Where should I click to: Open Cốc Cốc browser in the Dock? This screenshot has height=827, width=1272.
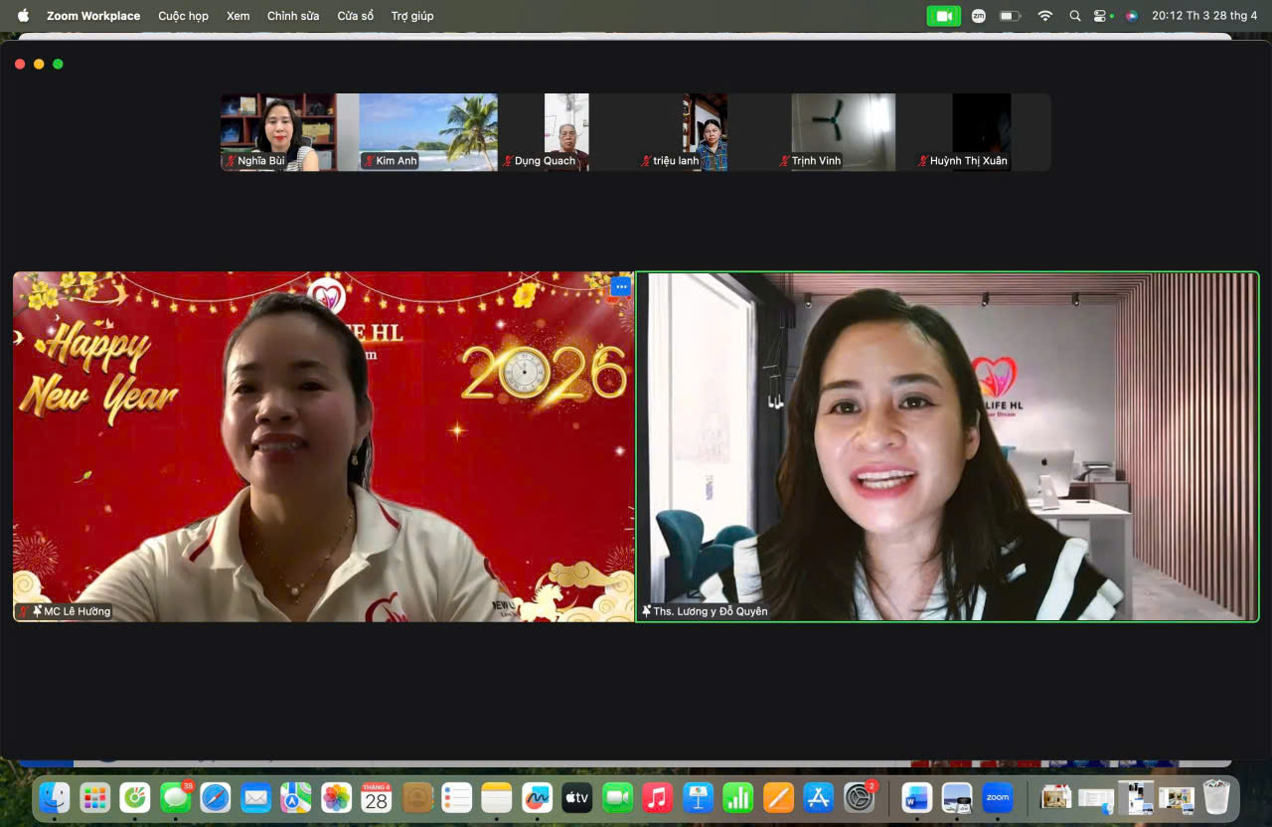point(135,797)
